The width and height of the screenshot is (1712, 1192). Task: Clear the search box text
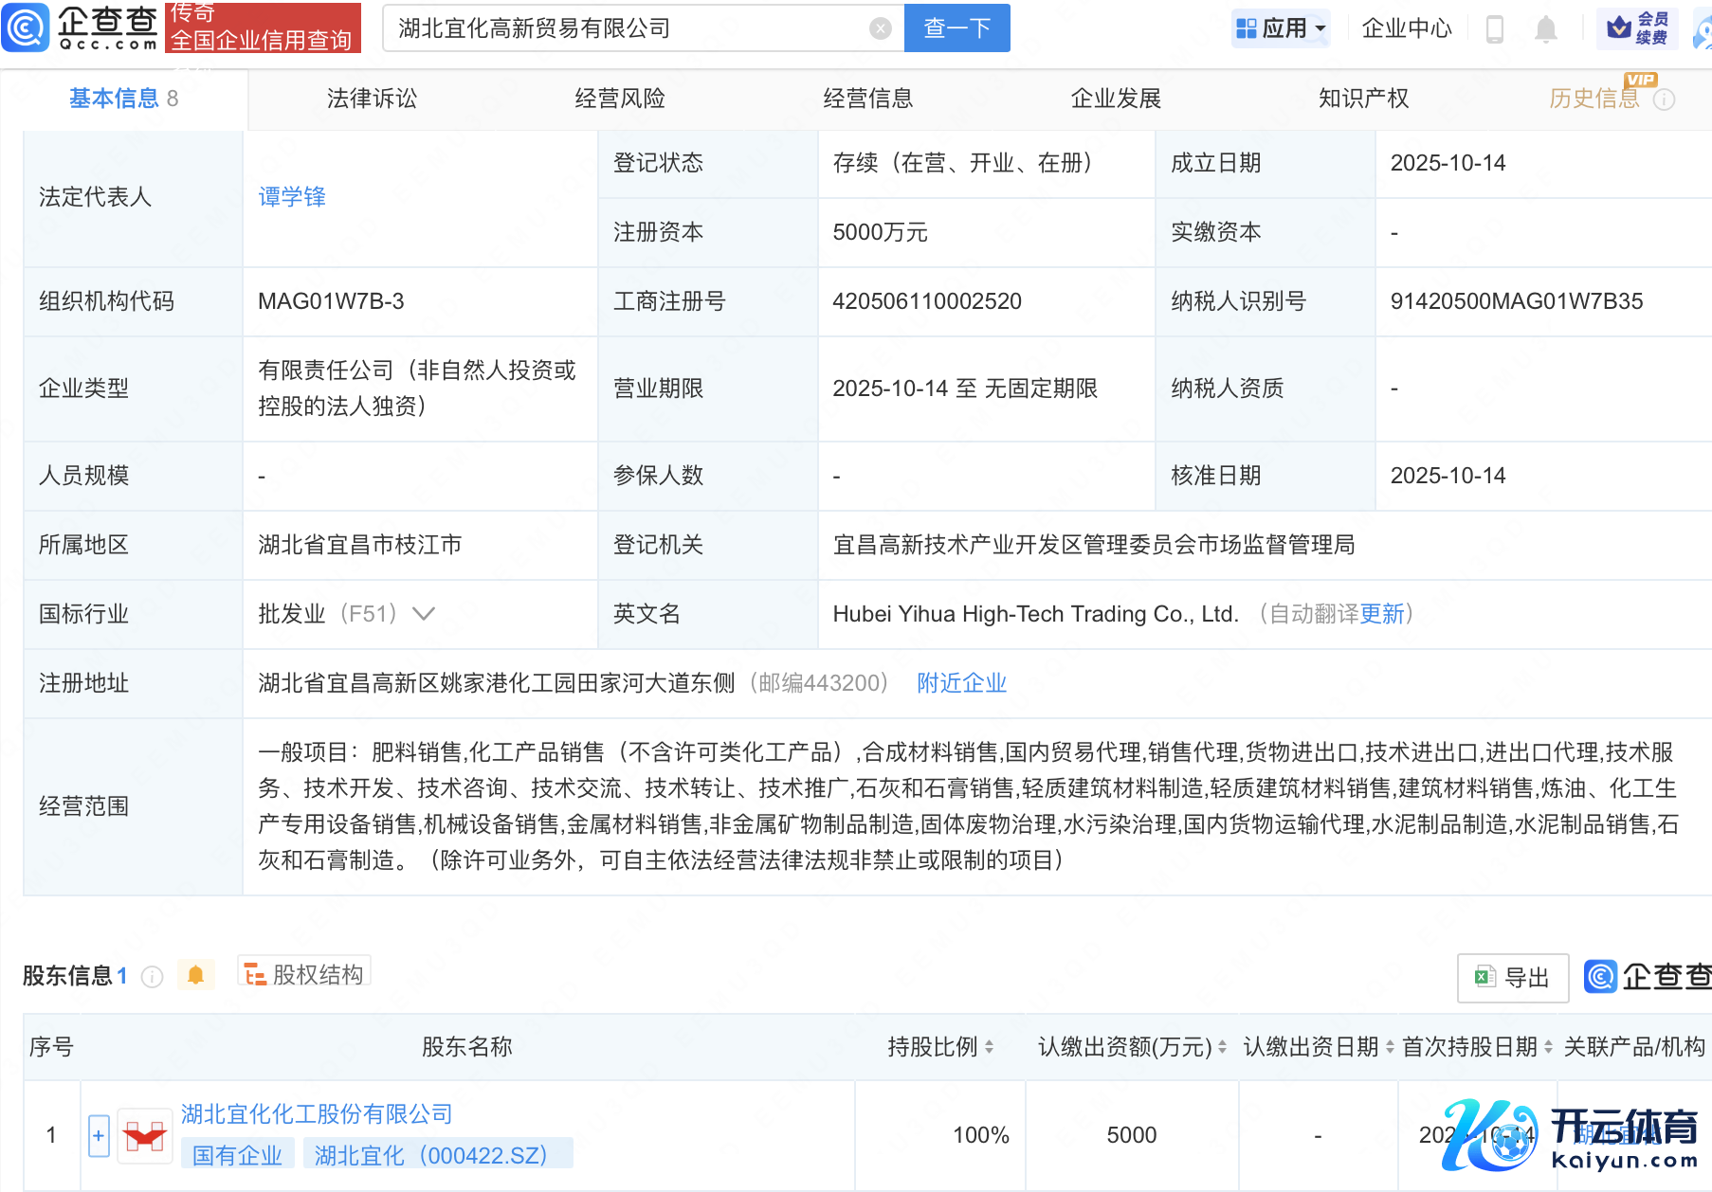tap(880, 28)
